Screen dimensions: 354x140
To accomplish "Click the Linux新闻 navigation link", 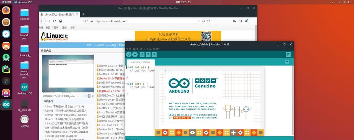I will coord(99,45).
